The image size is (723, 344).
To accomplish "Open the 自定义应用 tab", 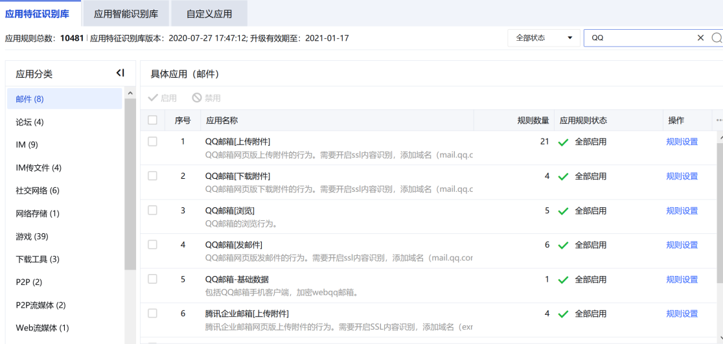I will 209,14.
